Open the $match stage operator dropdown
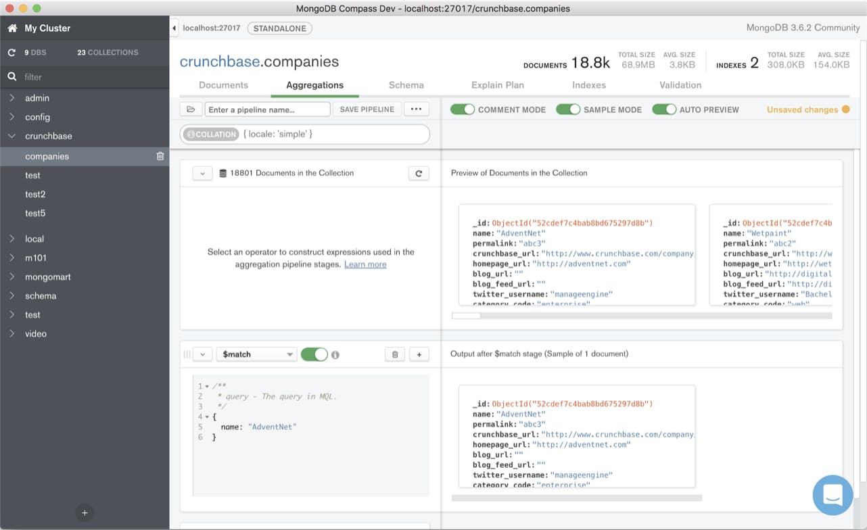The height and width of the screenshot is (530, 867). point(256,354)
